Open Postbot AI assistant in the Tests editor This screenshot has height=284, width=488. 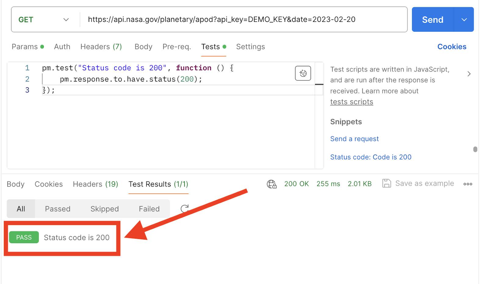click(303, 73)
